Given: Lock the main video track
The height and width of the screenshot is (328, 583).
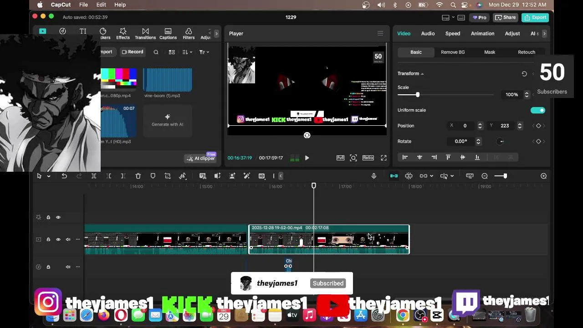Looking at the screenshot, I should pos(48,240).
